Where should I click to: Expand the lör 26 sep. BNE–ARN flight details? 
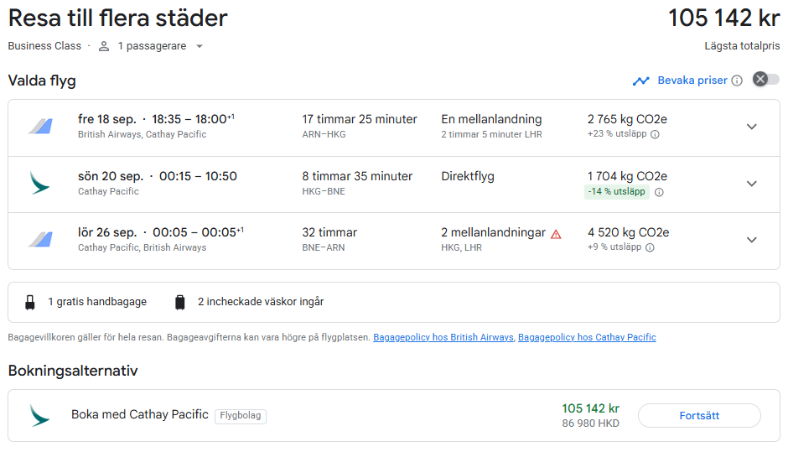[751, 240]
